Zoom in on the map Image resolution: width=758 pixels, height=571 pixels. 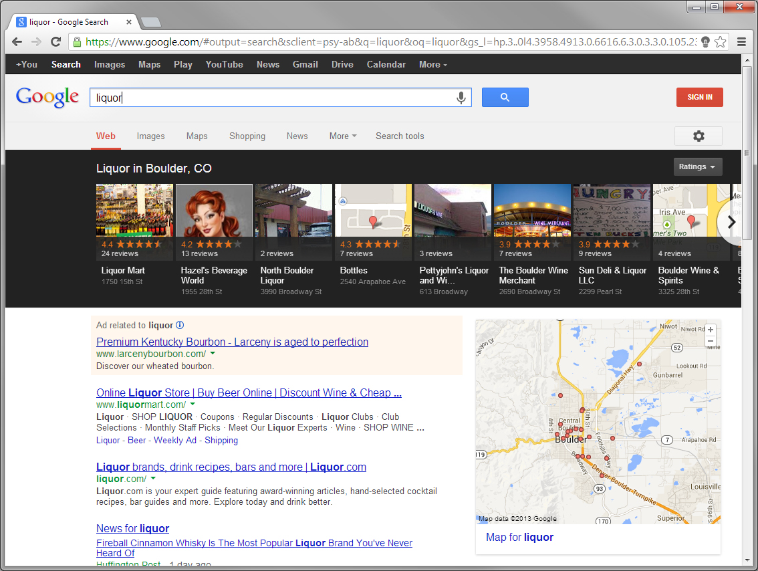pos(711,330)
